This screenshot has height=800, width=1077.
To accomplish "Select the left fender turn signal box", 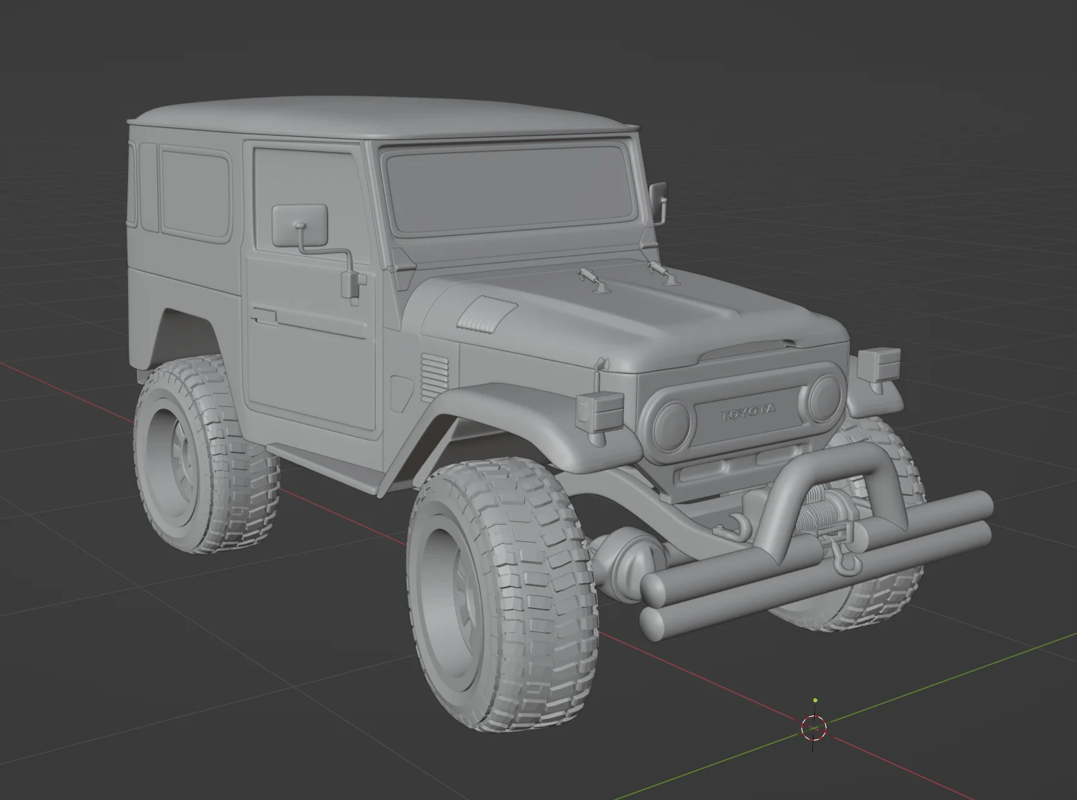I will point(599,412).
